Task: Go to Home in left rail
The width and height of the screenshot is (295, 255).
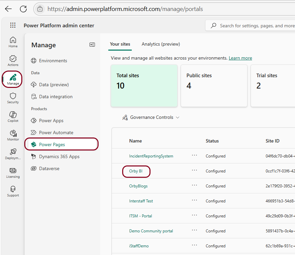Action: 13,42
